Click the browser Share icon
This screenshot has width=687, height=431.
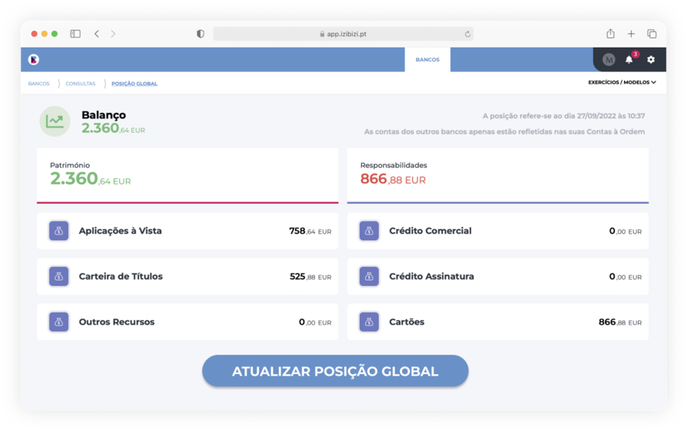[610, 34]
